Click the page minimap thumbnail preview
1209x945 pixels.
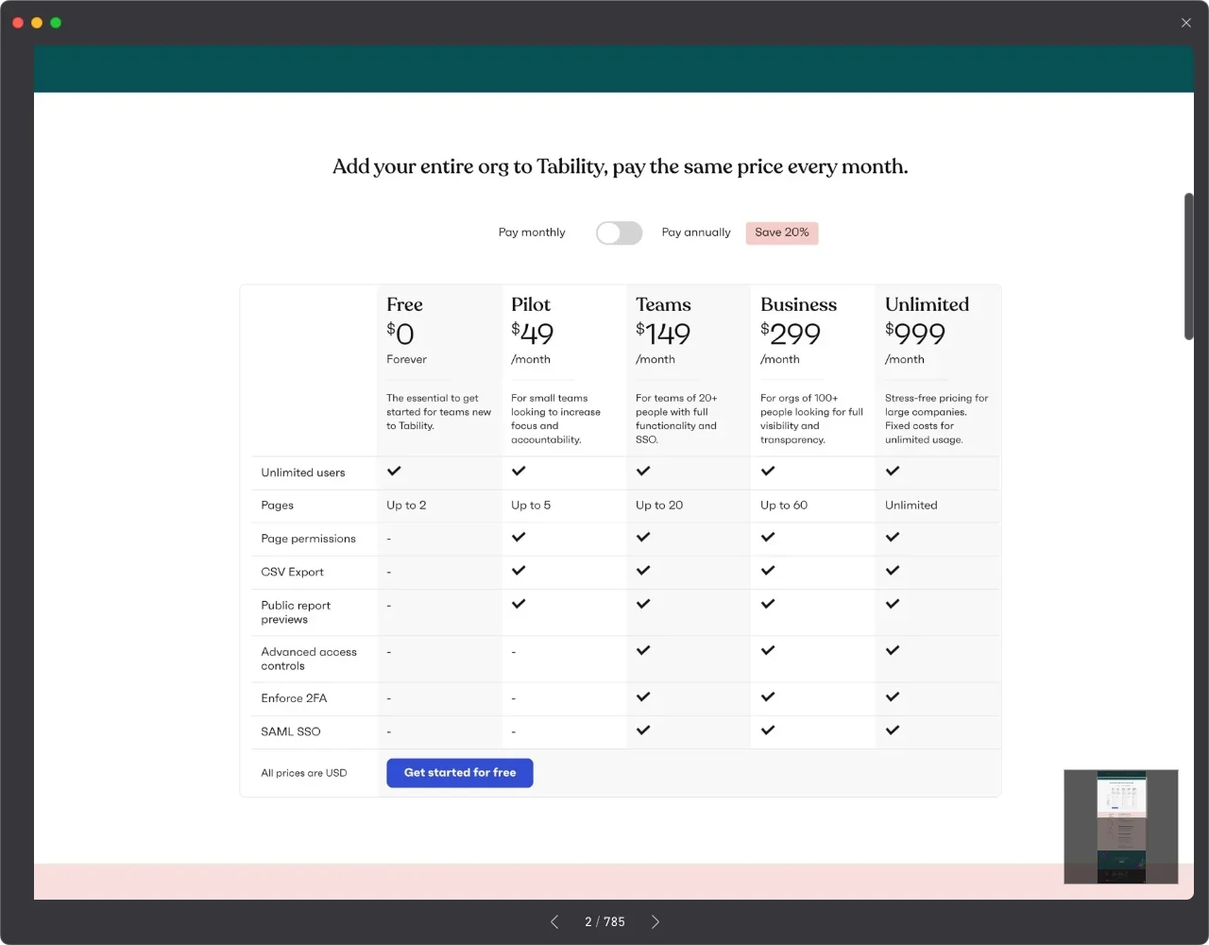click(1120, 827)
